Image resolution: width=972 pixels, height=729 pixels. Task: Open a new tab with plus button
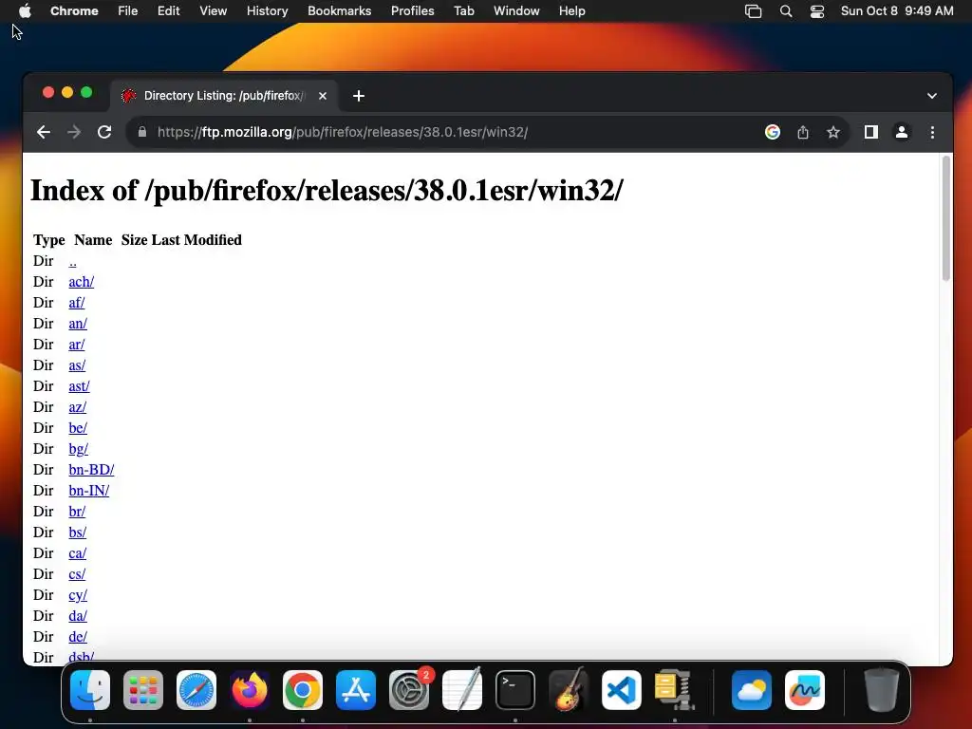358,96
